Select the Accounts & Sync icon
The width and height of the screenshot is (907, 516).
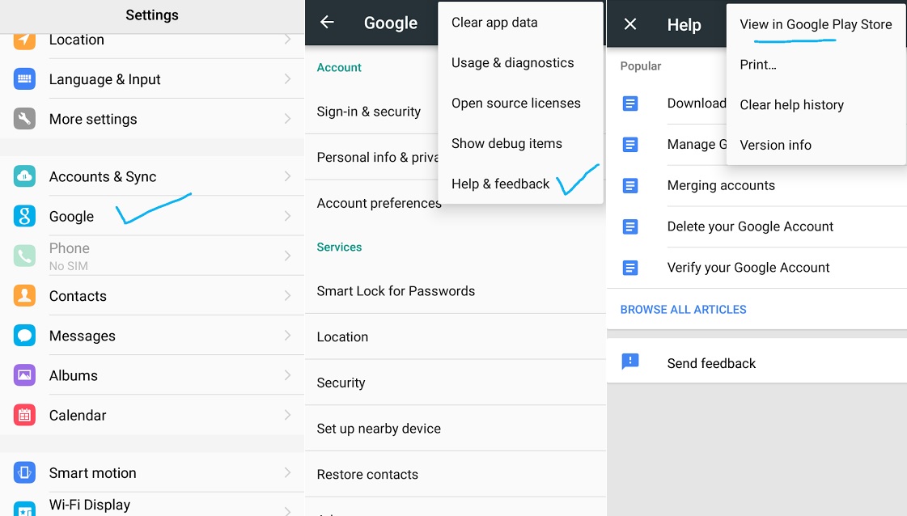pos(23,176)
